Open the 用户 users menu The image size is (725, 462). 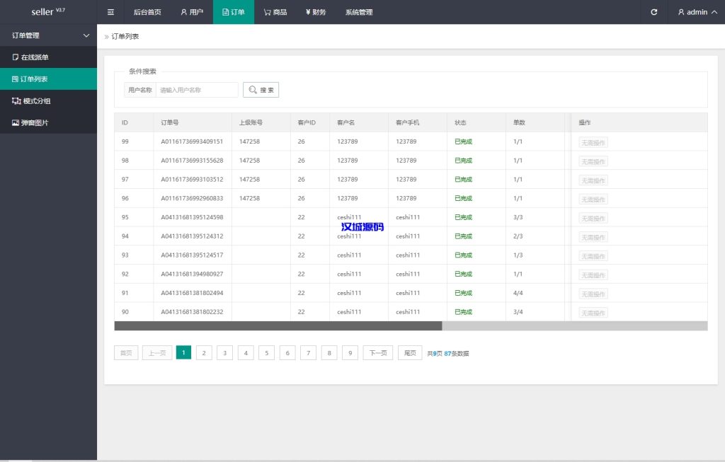192,12
